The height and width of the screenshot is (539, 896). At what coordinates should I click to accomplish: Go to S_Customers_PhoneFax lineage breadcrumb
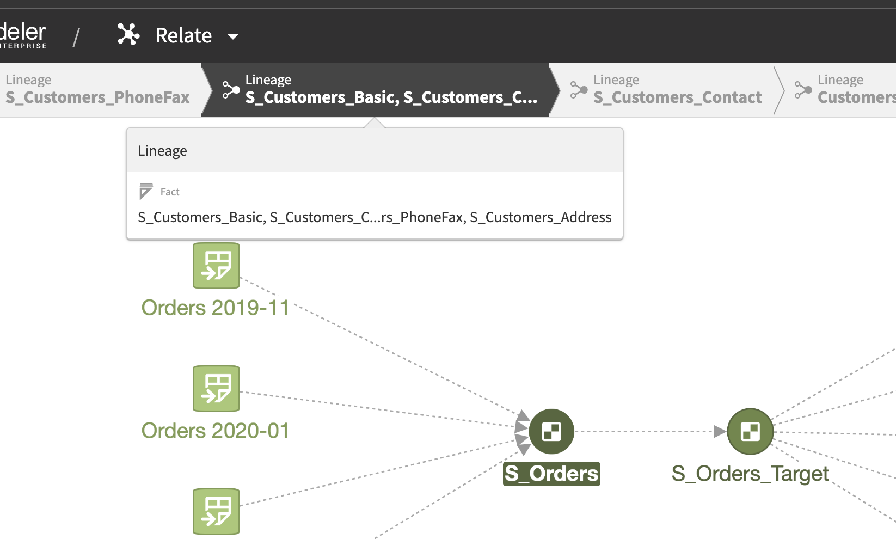click(97, 90)
